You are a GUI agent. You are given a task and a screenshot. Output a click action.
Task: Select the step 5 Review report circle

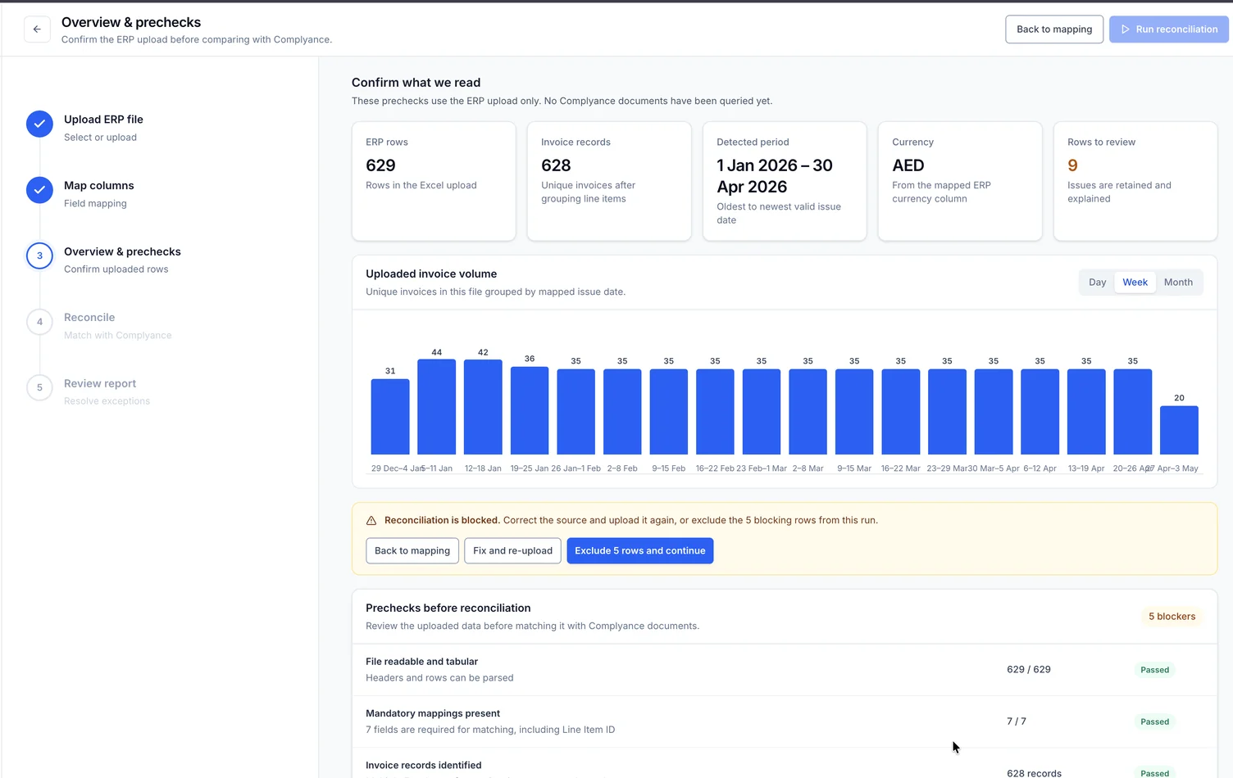coord(39,387)
